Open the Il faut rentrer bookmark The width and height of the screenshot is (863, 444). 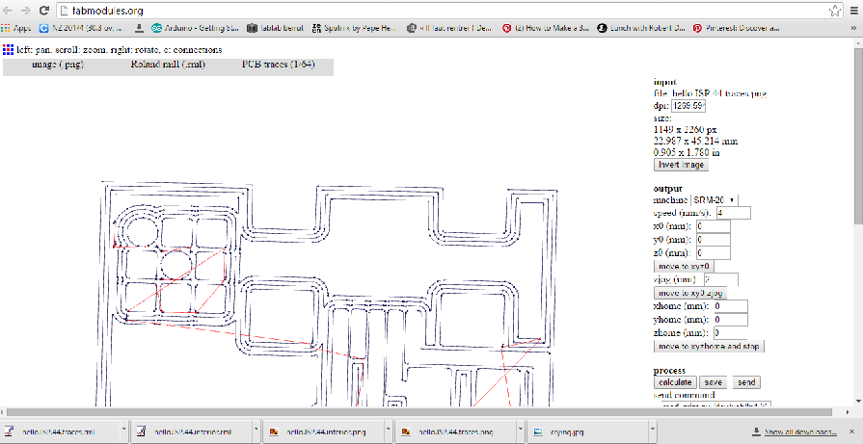click(x=449, y=28)
